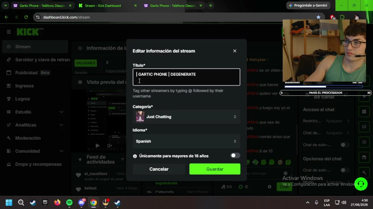Play the stream preview video
373x209 pixels.
[97, 145]
